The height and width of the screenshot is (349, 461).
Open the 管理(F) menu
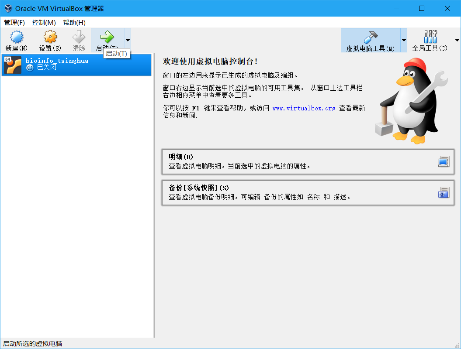pos(14,23)
